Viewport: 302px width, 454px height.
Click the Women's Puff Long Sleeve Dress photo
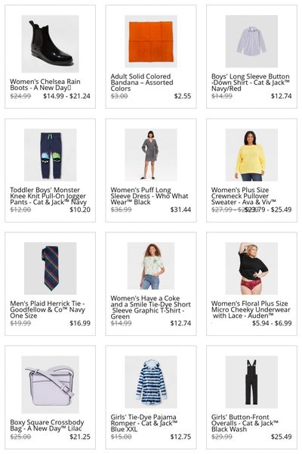click(151, 155)
